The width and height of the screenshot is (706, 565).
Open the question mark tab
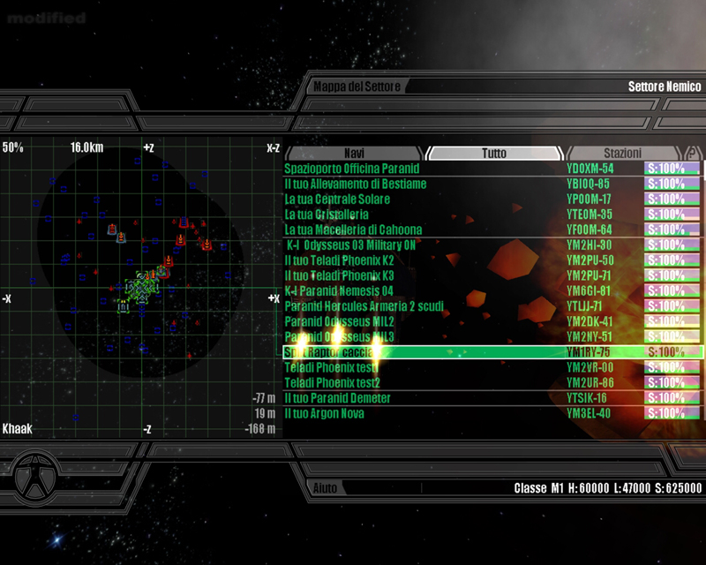693,154
